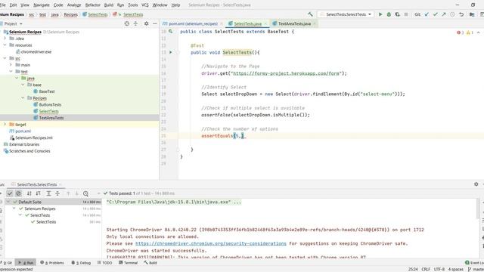
Task: Open the Refactor menu
Action: [92, 5]
